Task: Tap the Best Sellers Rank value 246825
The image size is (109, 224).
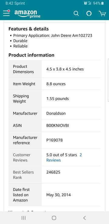Action: pyautogui.click(x=53, y=172)
